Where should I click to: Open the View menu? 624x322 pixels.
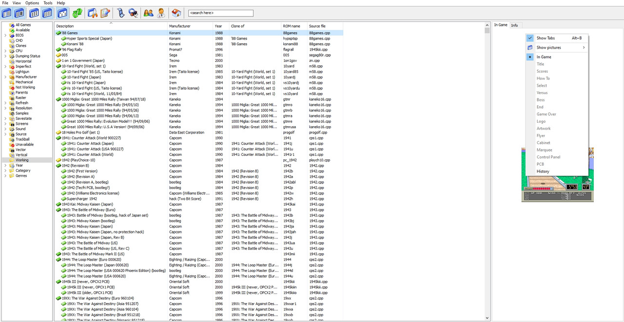tap(17, 3)
